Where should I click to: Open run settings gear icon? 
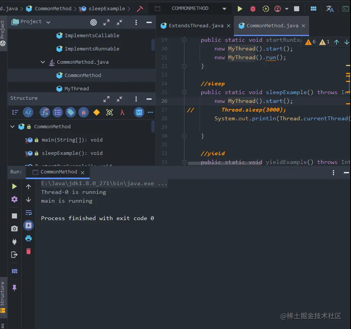pos(14,199)
